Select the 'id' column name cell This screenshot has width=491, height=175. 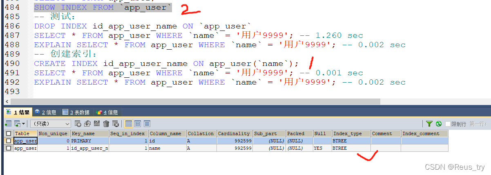[167, 141]
